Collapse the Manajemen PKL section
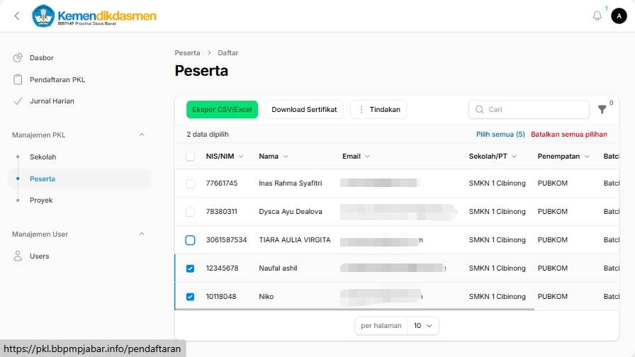Image resolution: width=635 pixels, height=357 pixels. (142, 135)
